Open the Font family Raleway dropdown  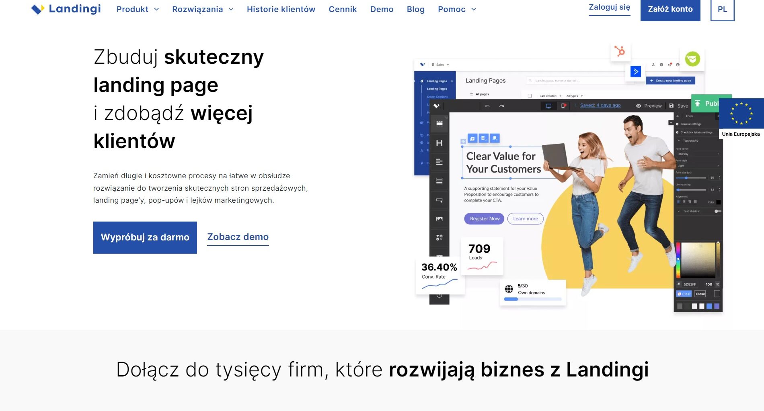tap(698, 154)
